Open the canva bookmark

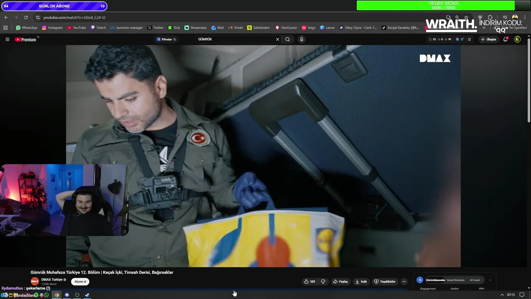[x=327, y=28]
